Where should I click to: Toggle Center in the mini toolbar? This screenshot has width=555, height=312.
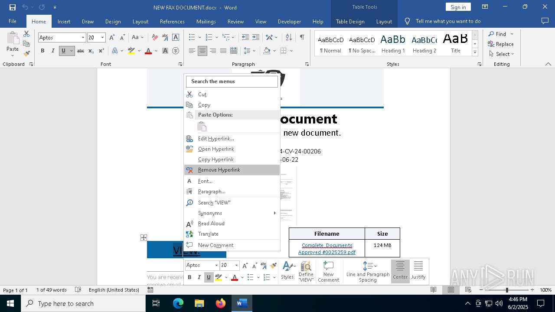[x=400, y=271]
